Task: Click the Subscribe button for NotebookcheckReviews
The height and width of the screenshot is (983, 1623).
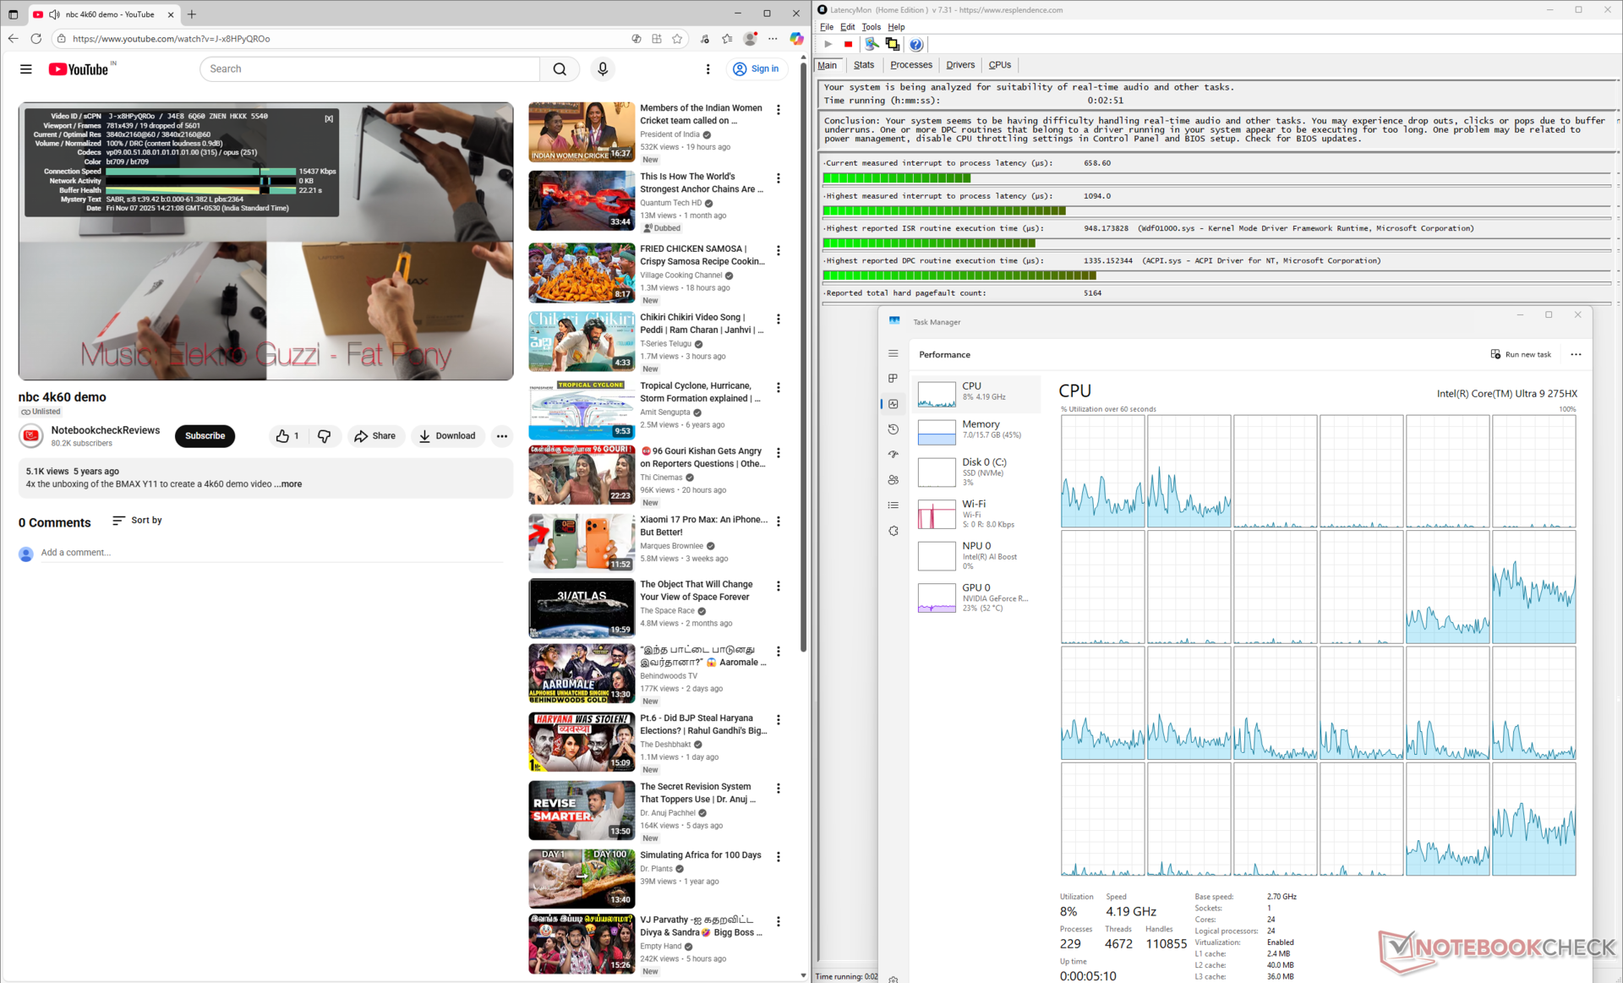Action: (205, 436)
